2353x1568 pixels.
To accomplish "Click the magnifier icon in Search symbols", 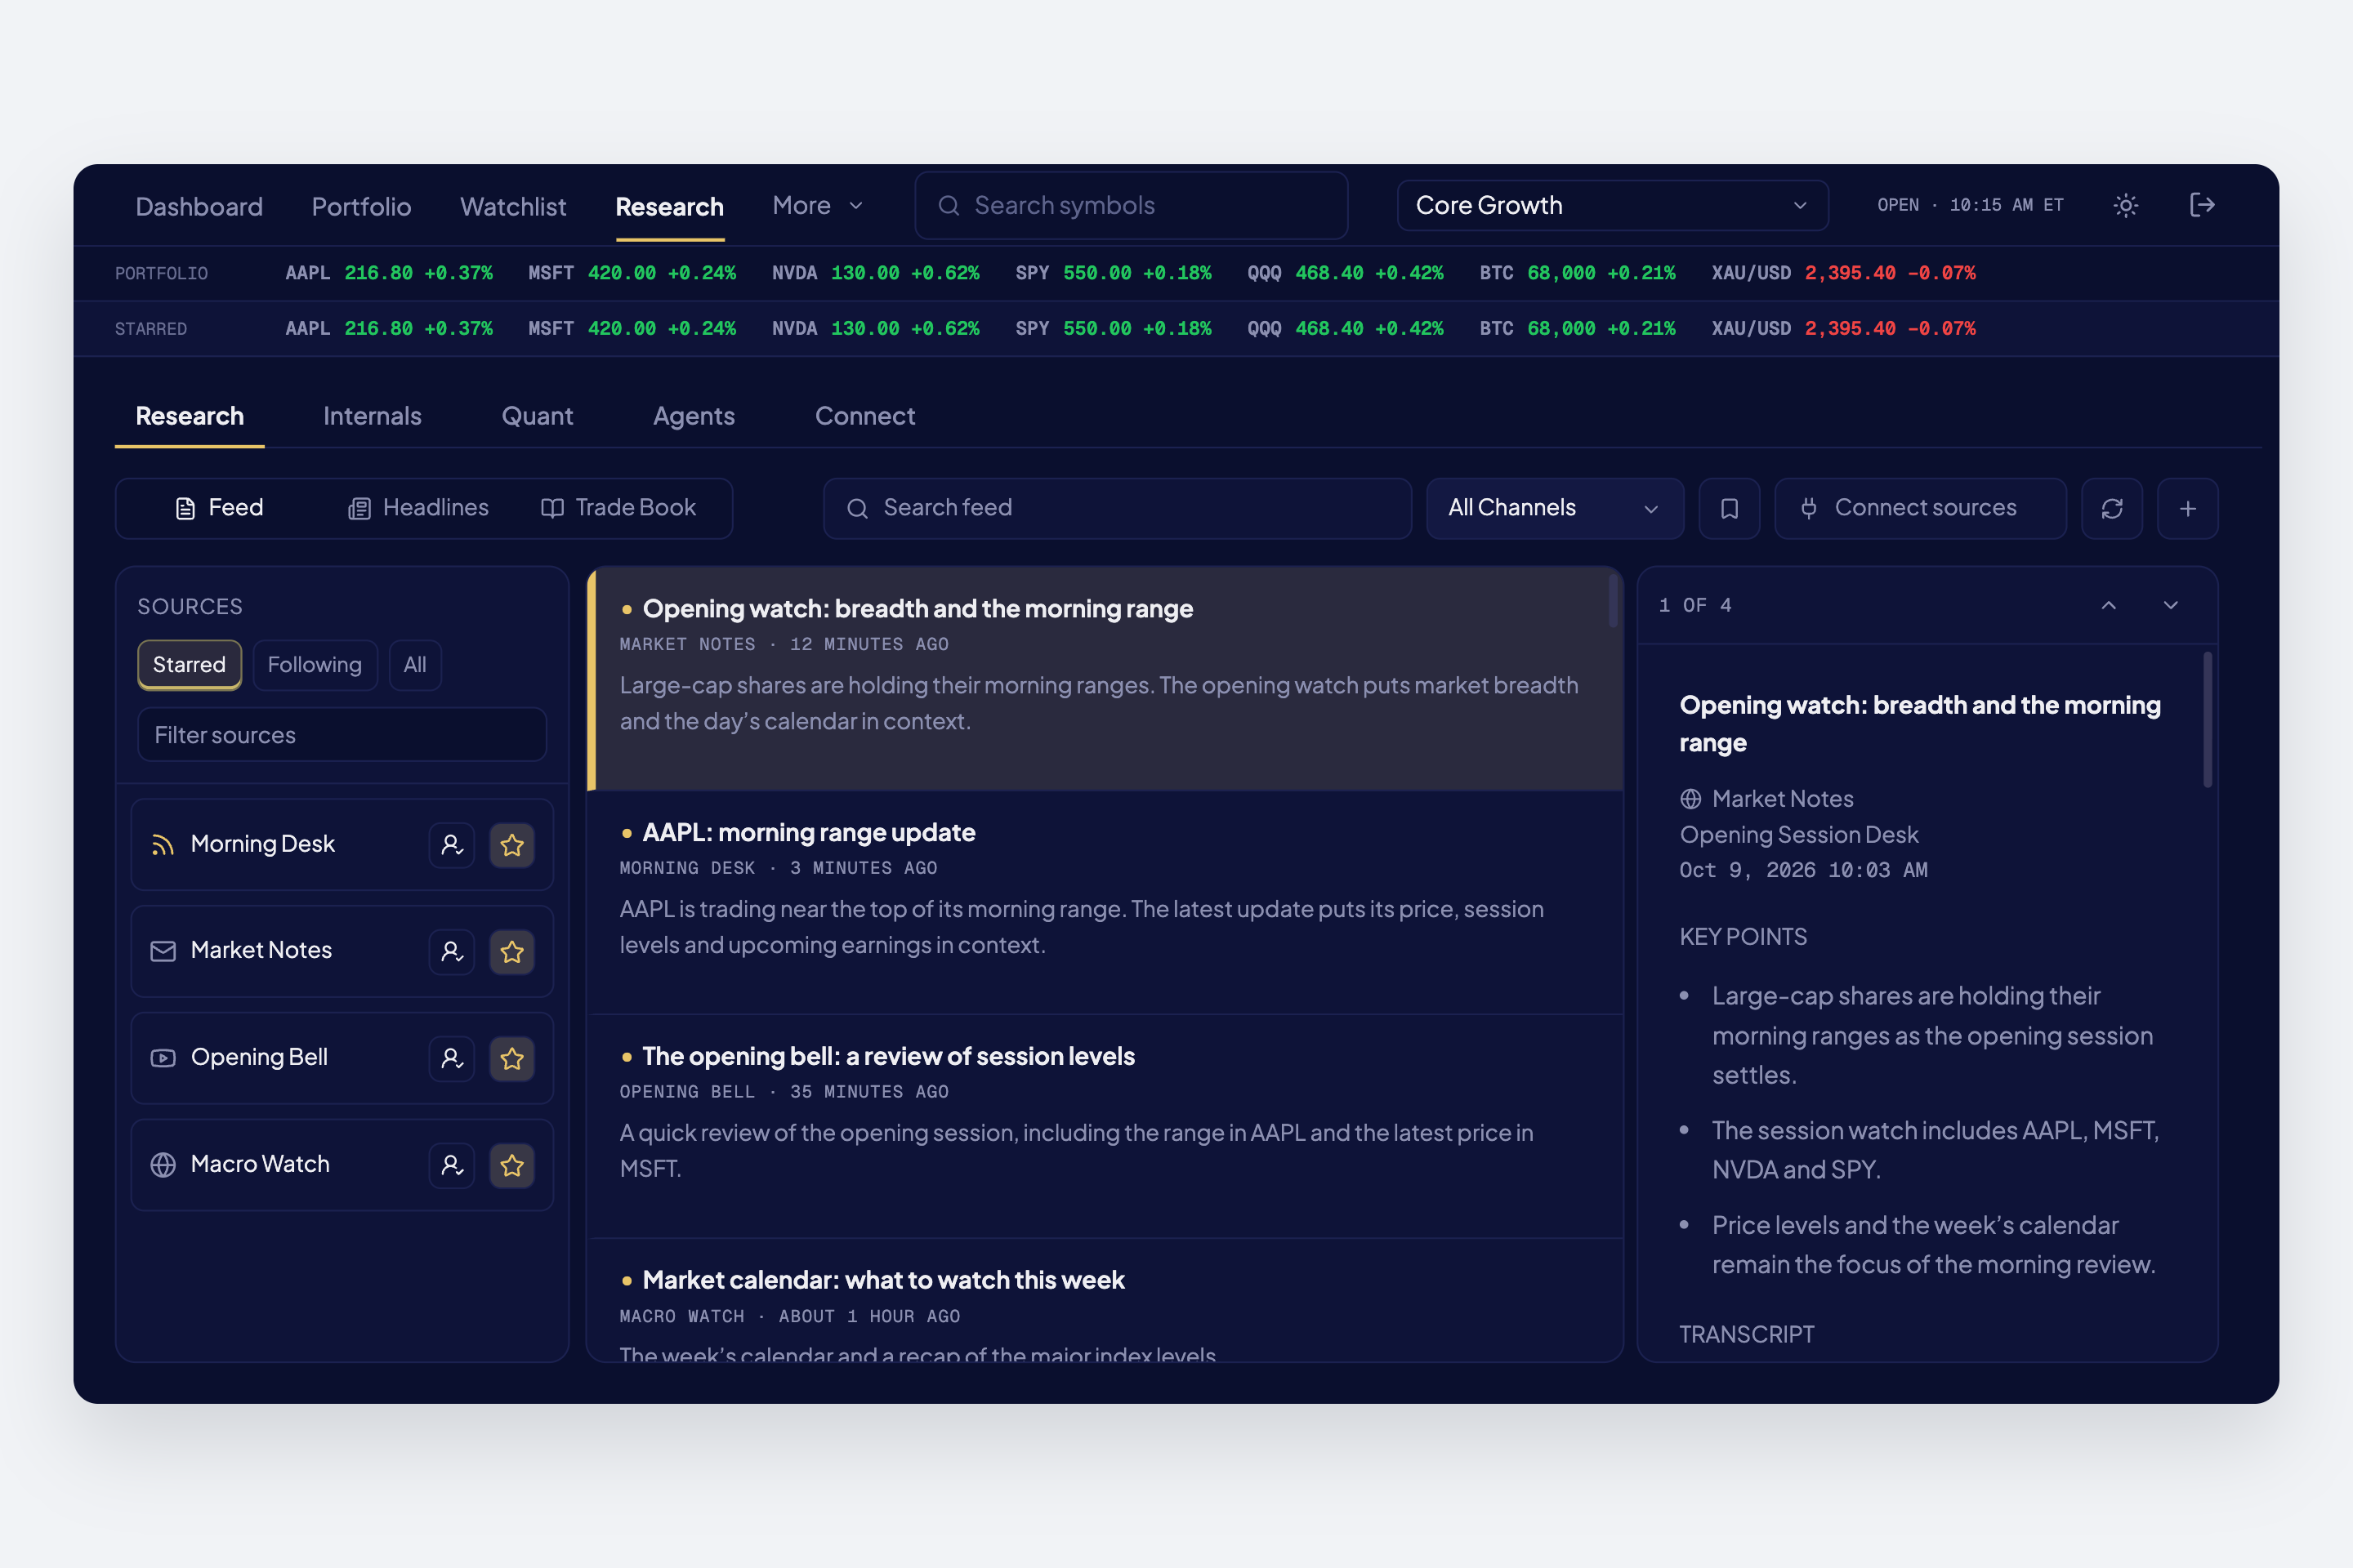I will point(949,205).
